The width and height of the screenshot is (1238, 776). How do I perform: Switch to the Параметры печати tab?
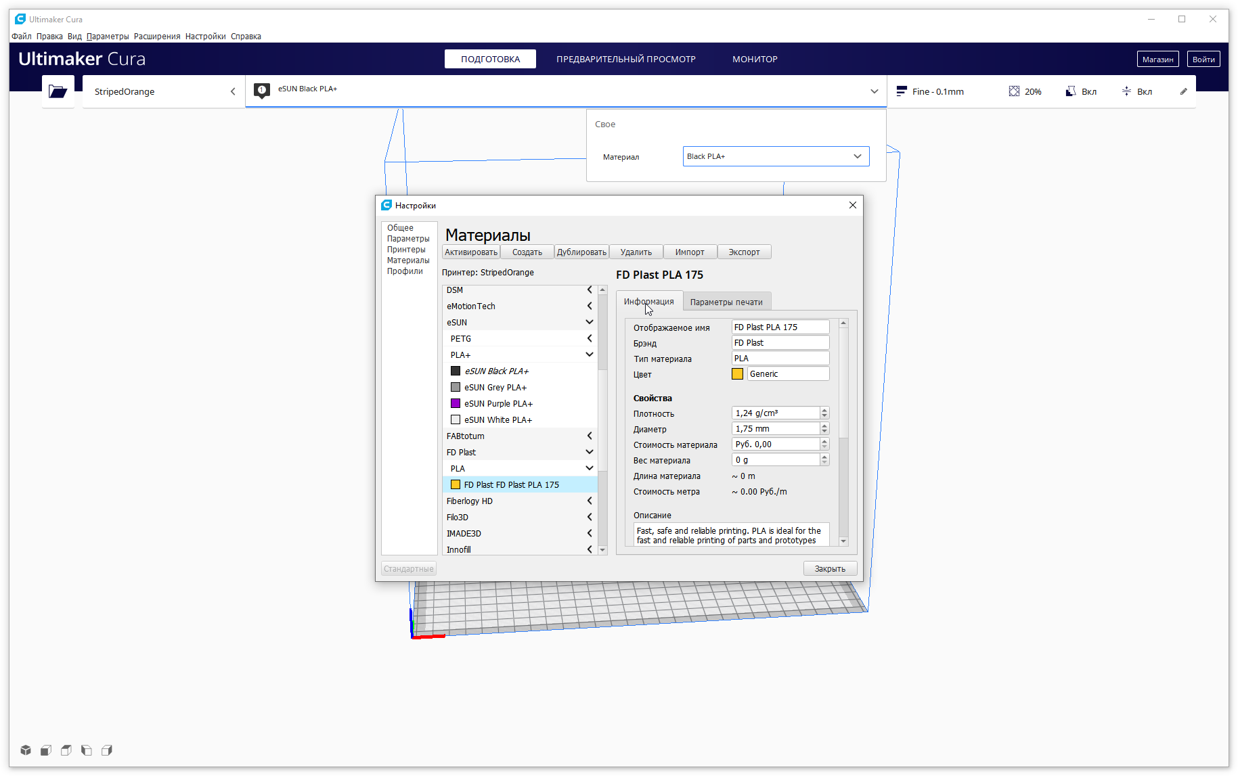tap(726, 302)
